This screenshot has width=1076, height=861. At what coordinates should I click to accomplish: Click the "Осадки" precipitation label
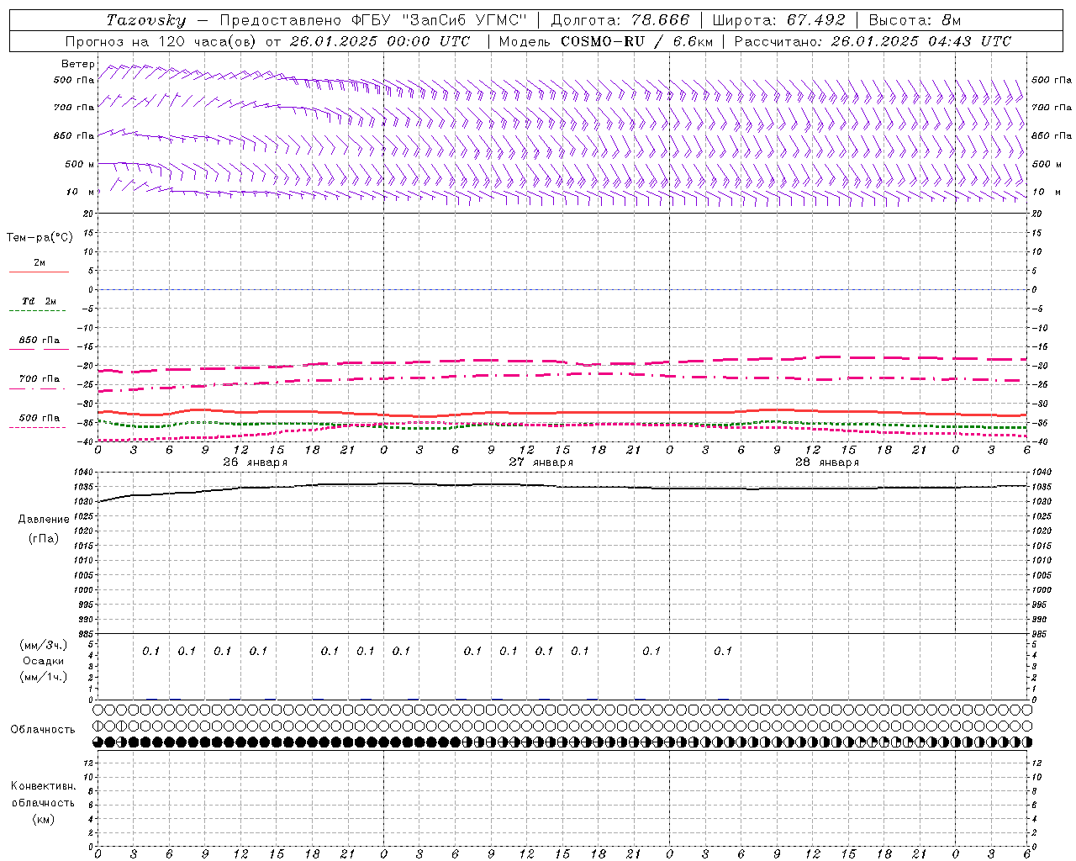43,661
